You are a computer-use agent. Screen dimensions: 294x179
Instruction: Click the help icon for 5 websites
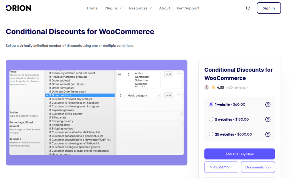tap(268, 119)
